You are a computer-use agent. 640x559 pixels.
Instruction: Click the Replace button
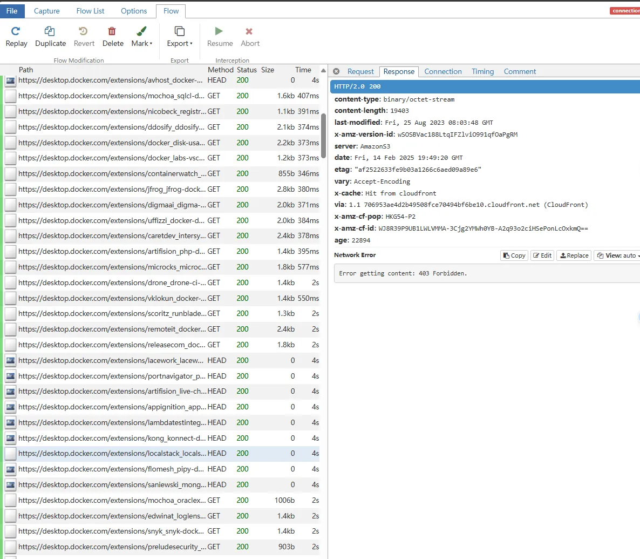[x=574, y=255]
